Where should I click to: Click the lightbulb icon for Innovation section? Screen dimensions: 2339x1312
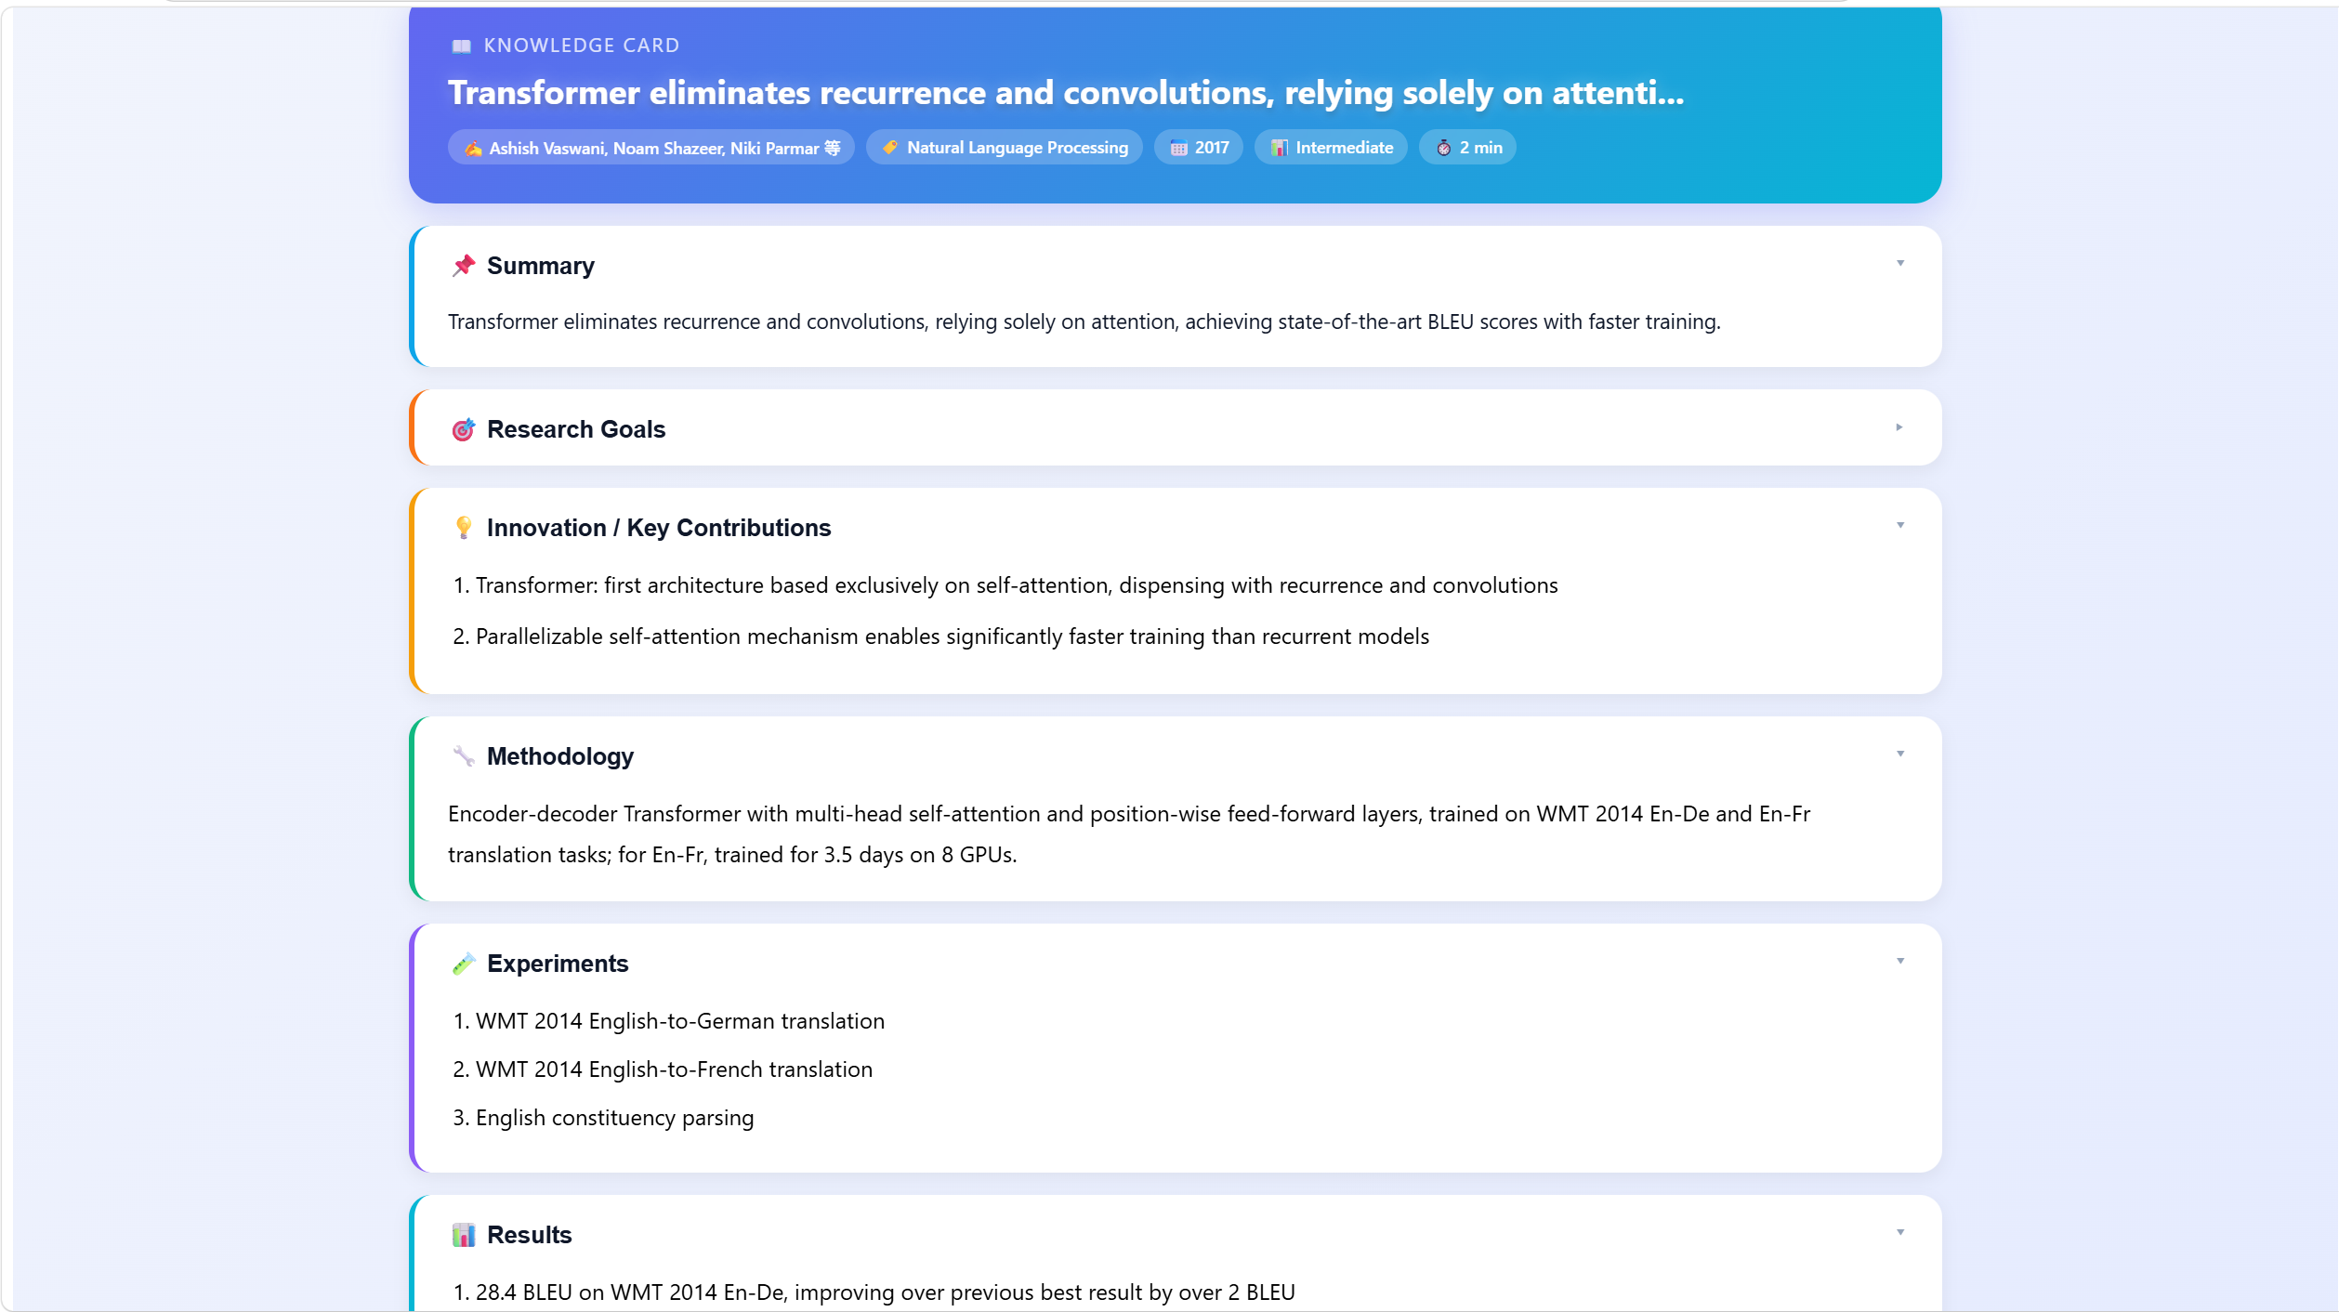[464, 528]
